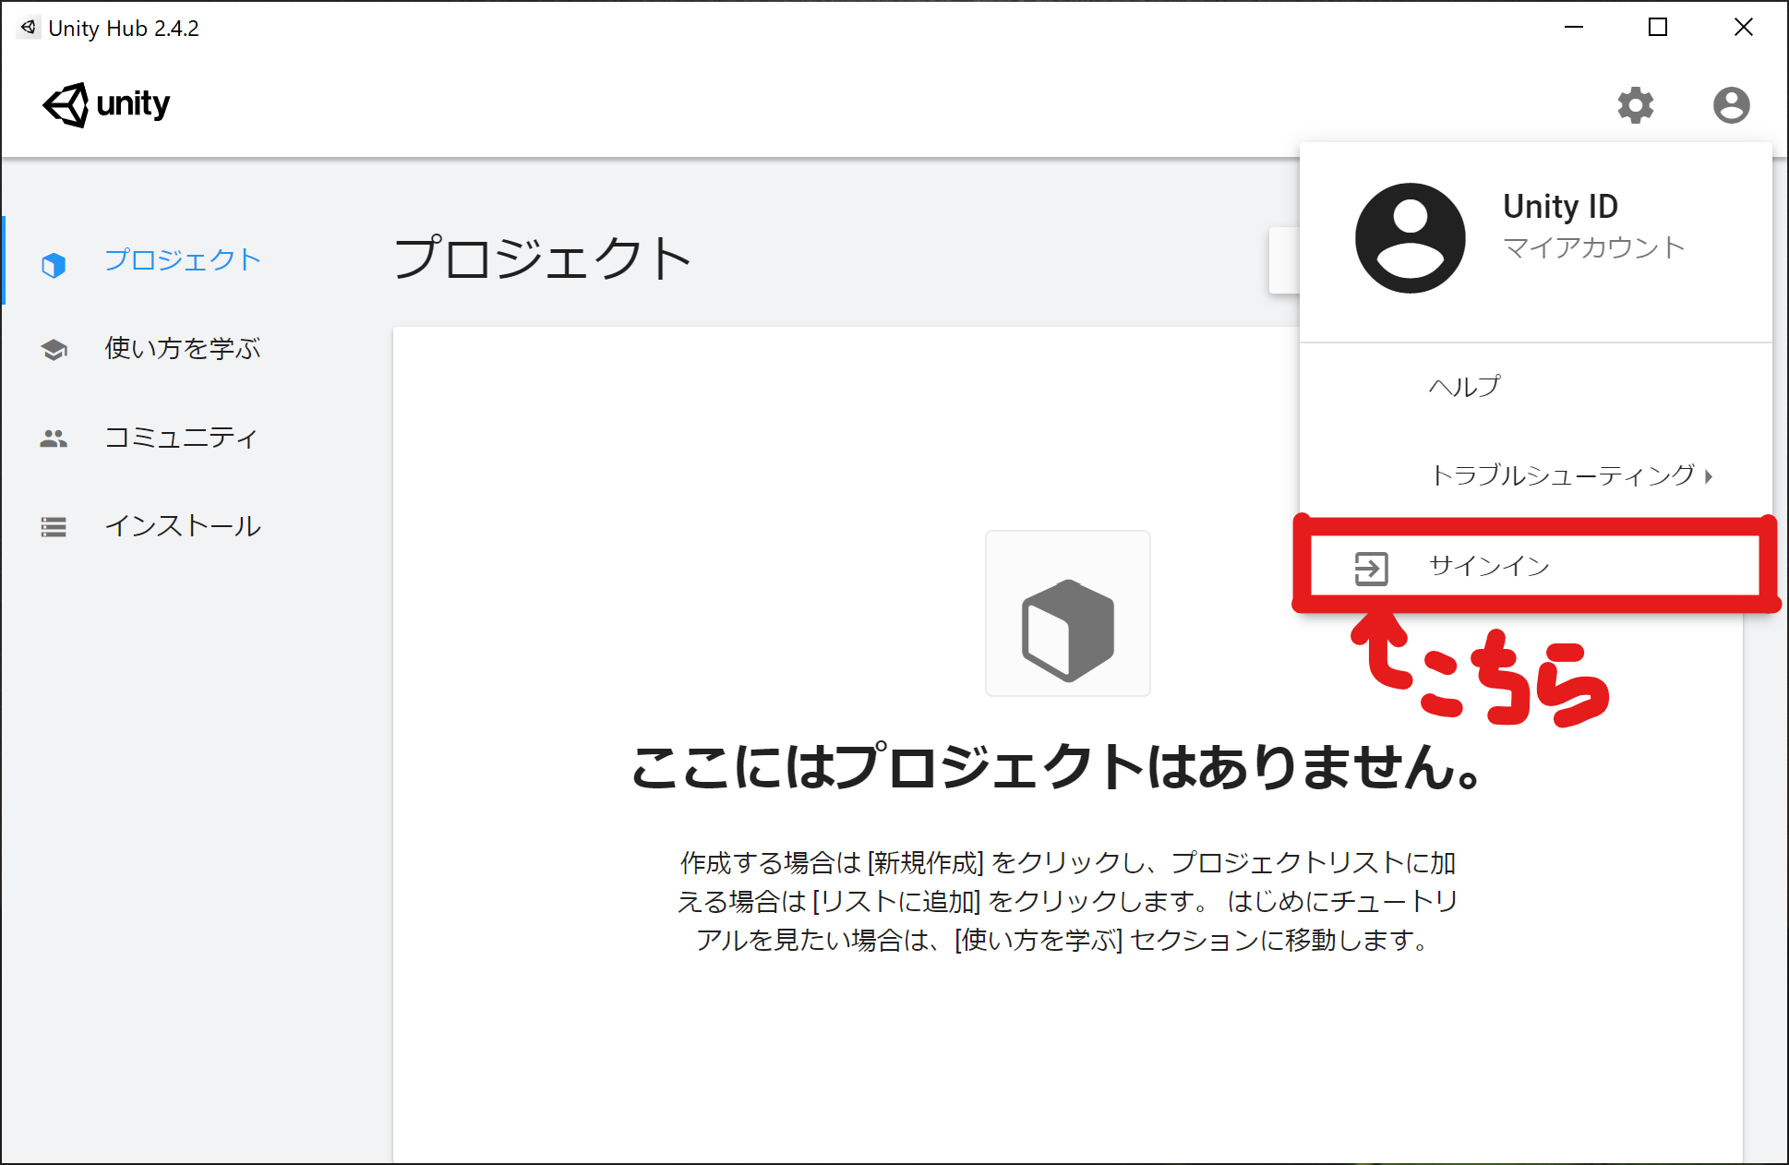
Task: Click the layers icon beside 使い方を学ぶ
Action: click(x=54, y=349)
